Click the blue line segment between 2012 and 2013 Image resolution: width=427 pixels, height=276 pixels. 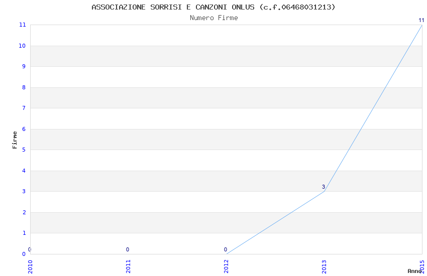(275, 223)
